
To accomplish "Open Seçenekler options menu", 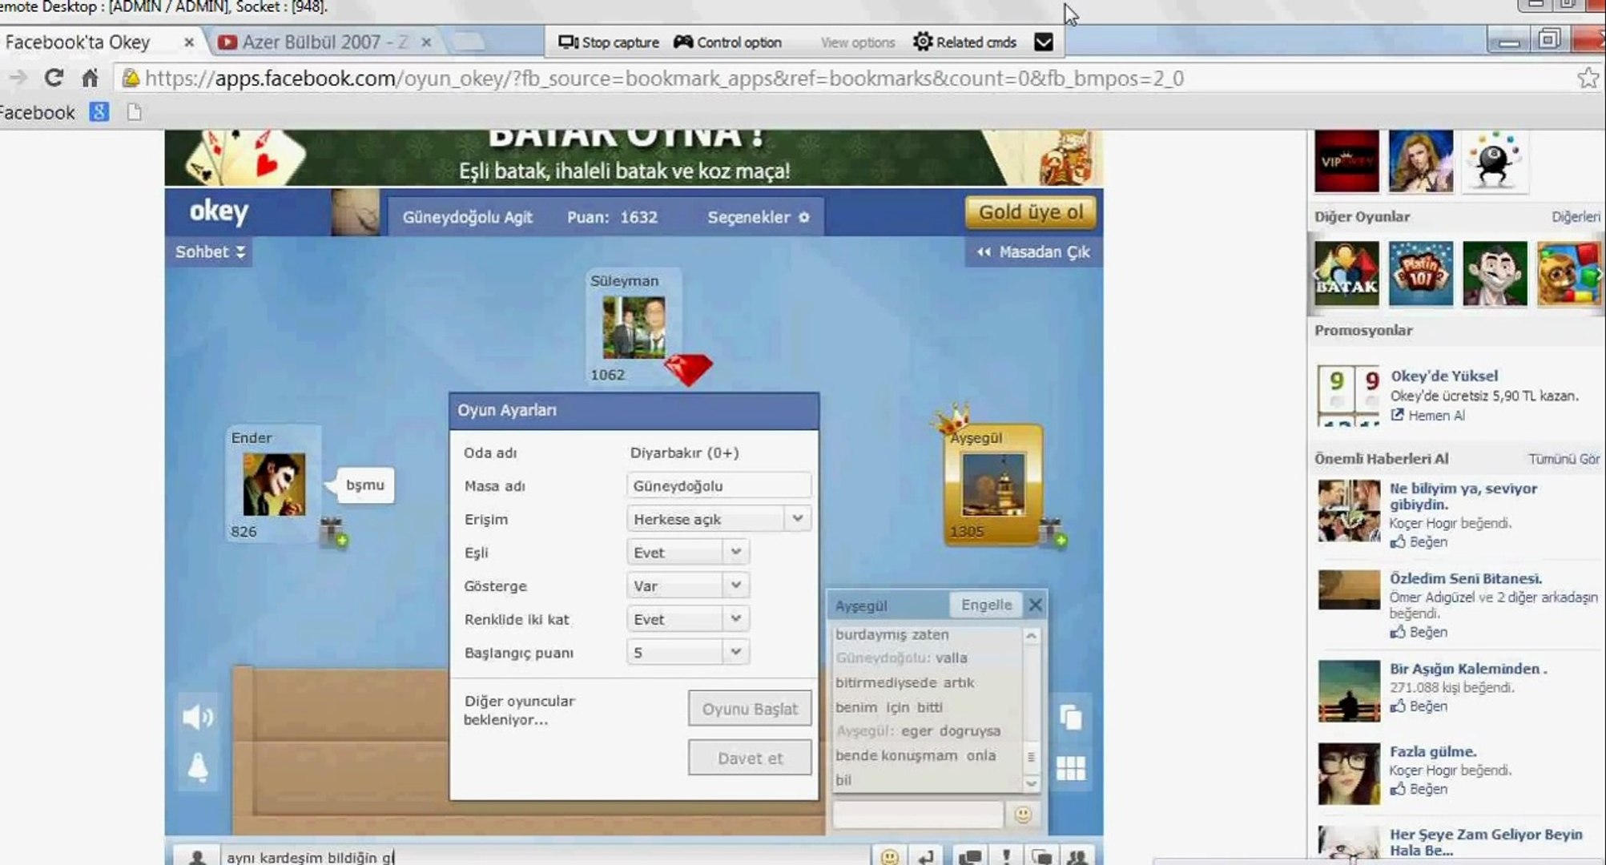I will tap(757, 217).
